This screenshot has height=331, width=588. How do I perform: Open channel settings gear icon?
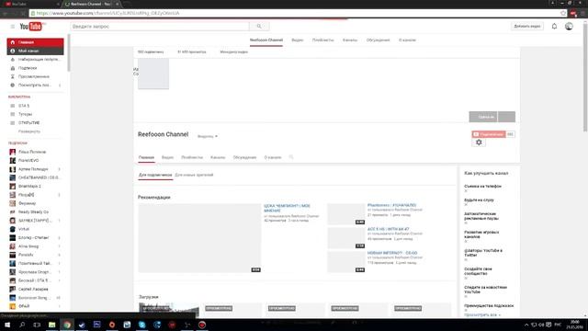pyautogui.click(x=479, y=143)
